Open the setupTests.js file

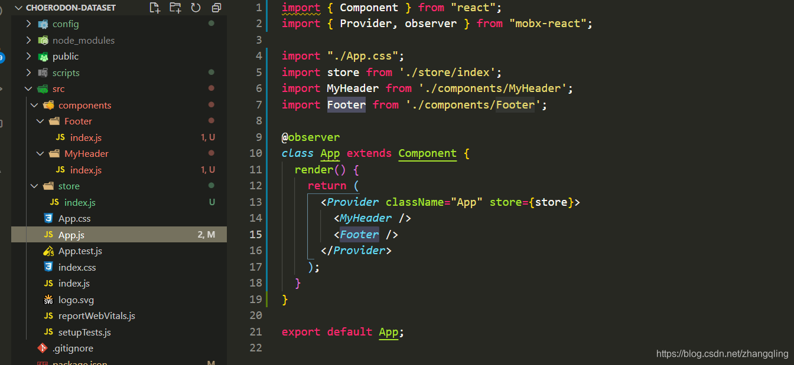[84, 332]
